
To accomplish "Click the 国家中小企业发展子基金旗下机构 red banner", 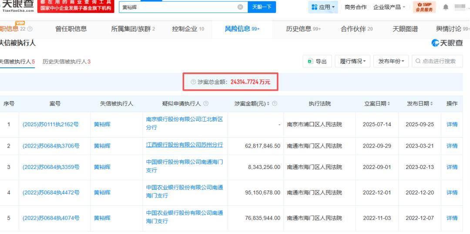I will coord(76,6).
